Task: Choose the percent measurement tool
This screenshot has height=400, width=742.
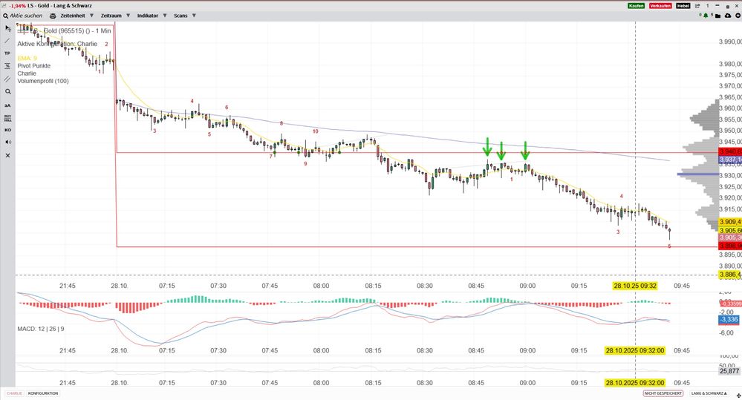Action: (x=7, y=66)
